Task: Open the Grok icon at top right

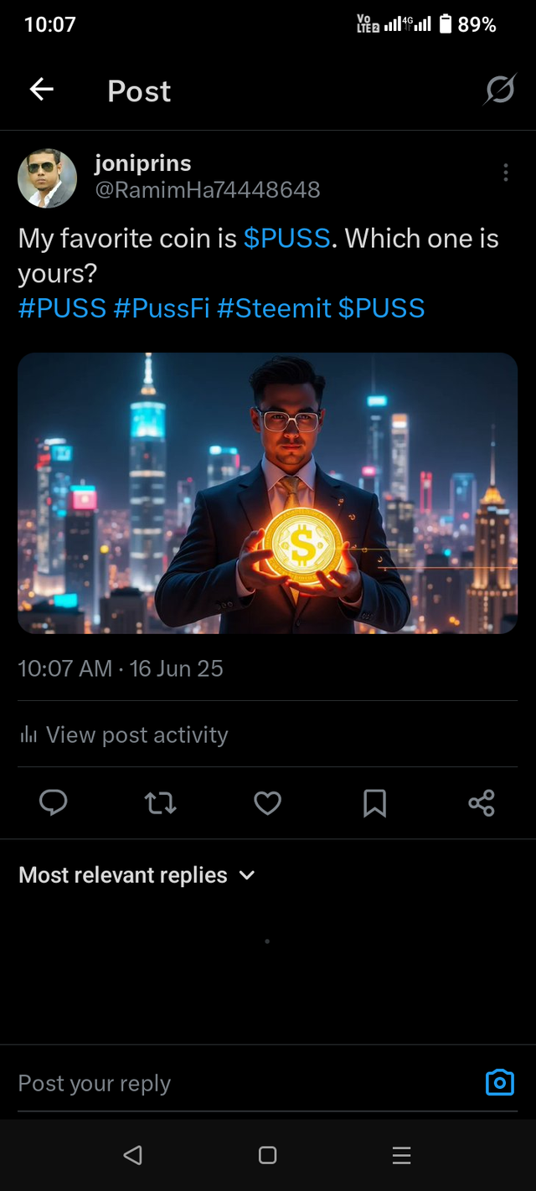Action: pyautogui.click(x=499, y=90)
